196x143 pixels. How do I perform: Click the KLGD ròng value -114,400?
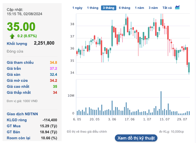click(49, 120)
